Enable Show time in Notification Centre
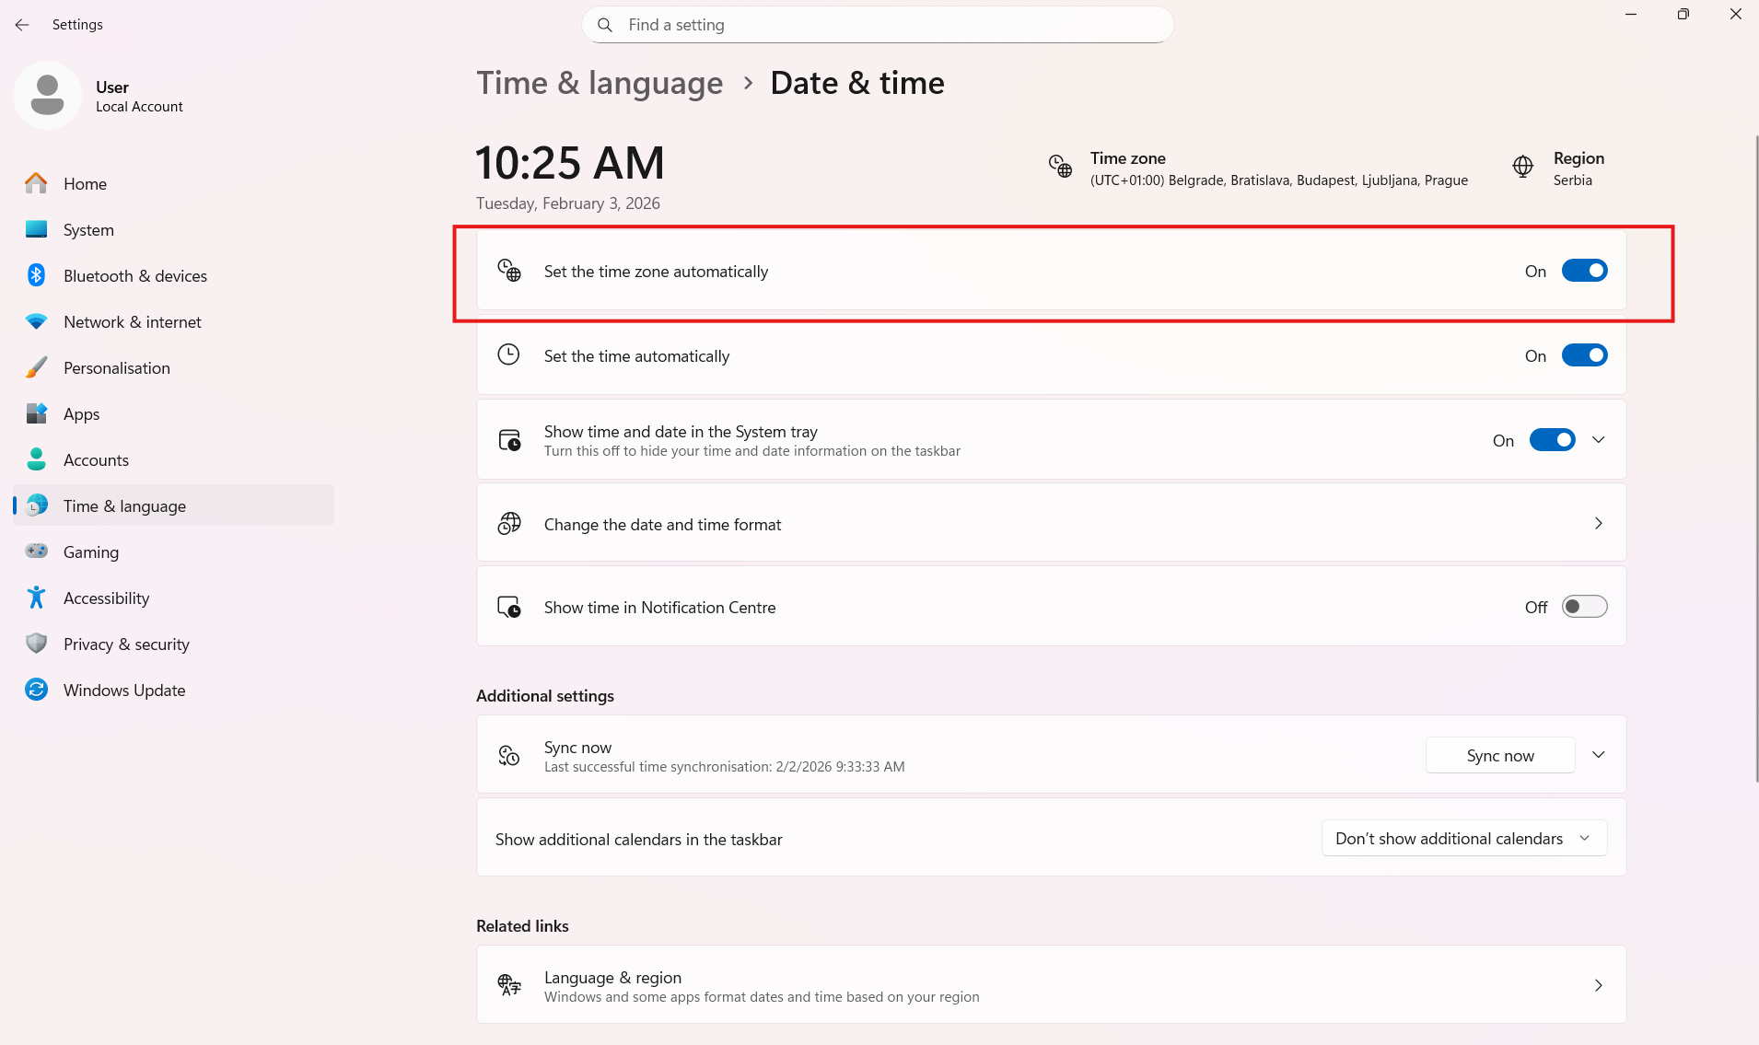This screenshot has height=1045, width=1759. coord(1584,607)
